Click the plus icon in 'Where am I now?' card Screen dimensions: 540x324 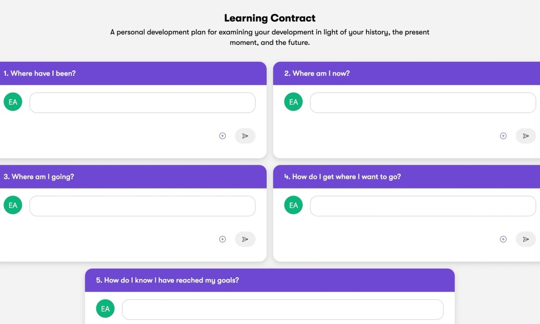tap(503, 135)
